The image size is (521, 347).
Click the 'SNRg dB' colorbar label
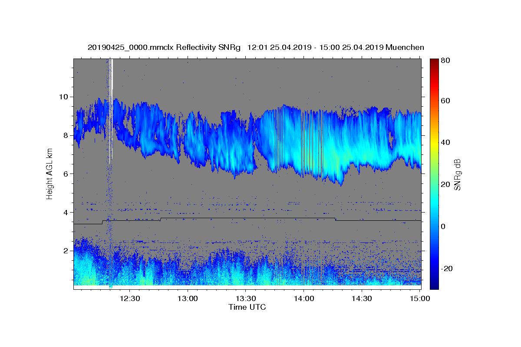pyautogui.click(x=457, y=175)
